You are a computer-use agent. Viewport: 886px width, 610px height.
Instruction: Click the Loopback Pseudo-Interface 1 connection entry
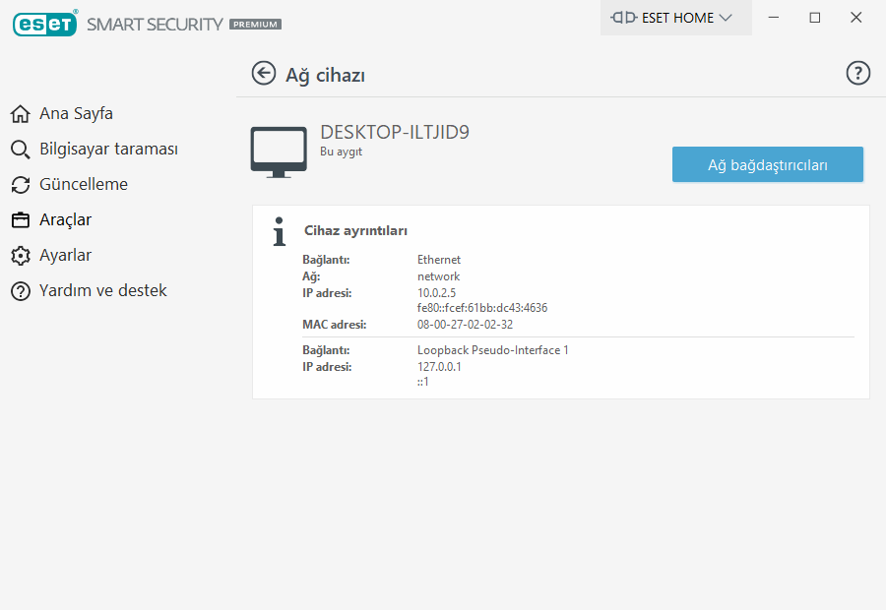pos(492,350)
